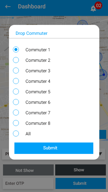Viewport: 108px width, 192px height.
Task: Focus the Enter OTP field
Action: (28, 183)
